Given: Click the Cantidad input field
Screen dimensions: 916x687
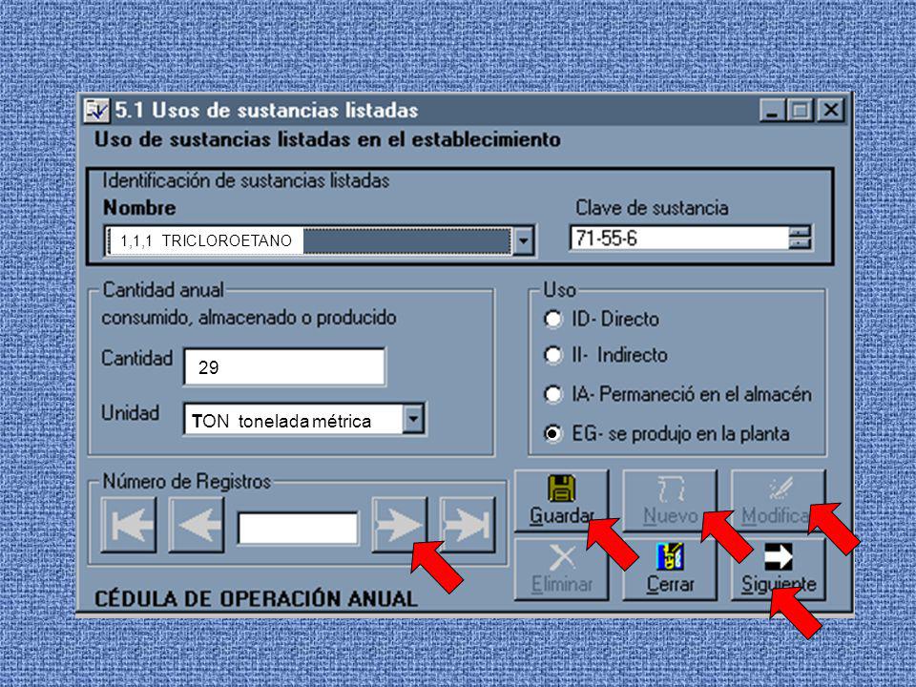Looking at the screenshot, I should 284,366.
